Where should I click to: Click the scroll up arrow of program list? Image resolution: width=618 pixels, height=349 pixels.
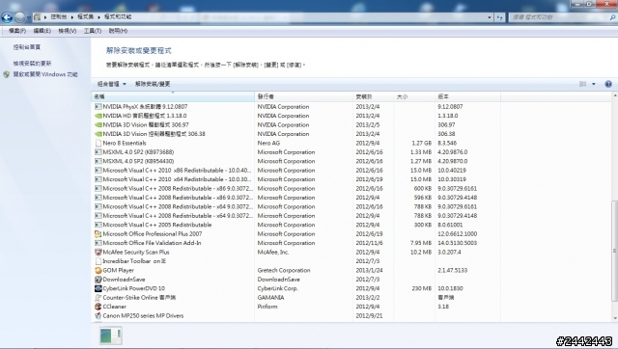(614, 95)
